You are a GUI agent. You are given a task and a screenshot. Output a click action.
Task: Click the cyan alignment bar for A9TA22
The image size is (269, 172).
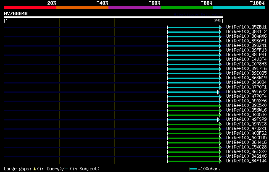click(193, 92)
